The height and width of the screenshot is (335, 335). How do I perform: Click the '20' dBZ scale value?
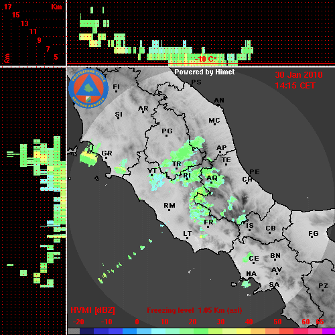(192, 322)
